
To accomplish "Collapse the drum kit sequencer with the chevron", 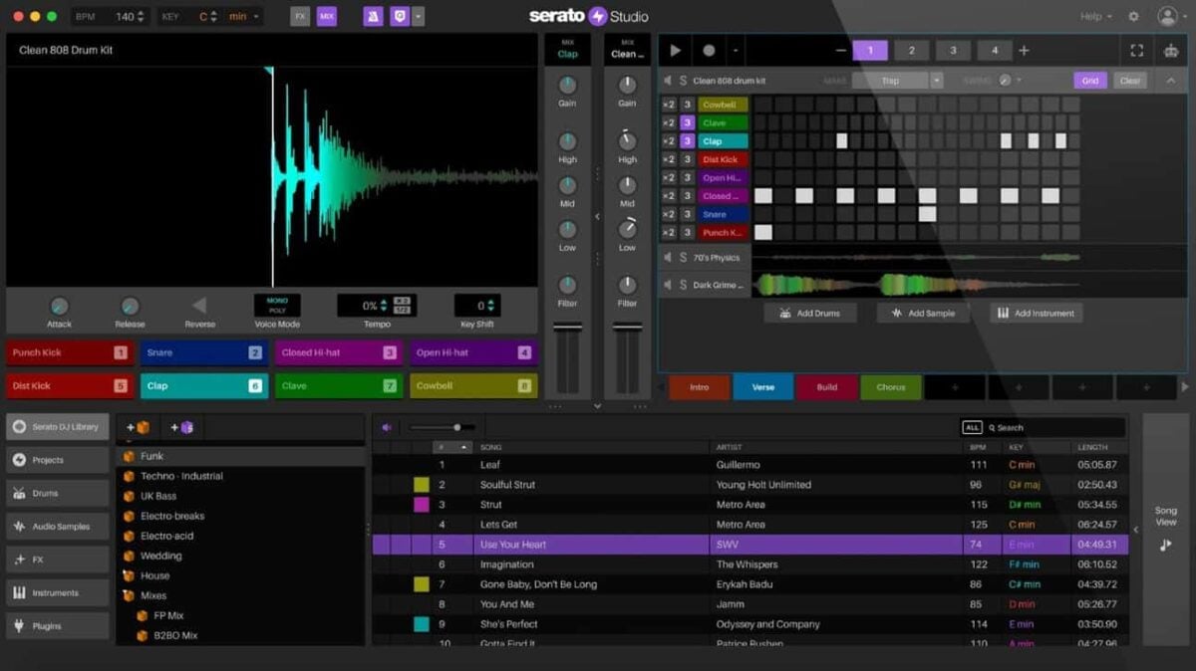I will (x=1170, y=80).
